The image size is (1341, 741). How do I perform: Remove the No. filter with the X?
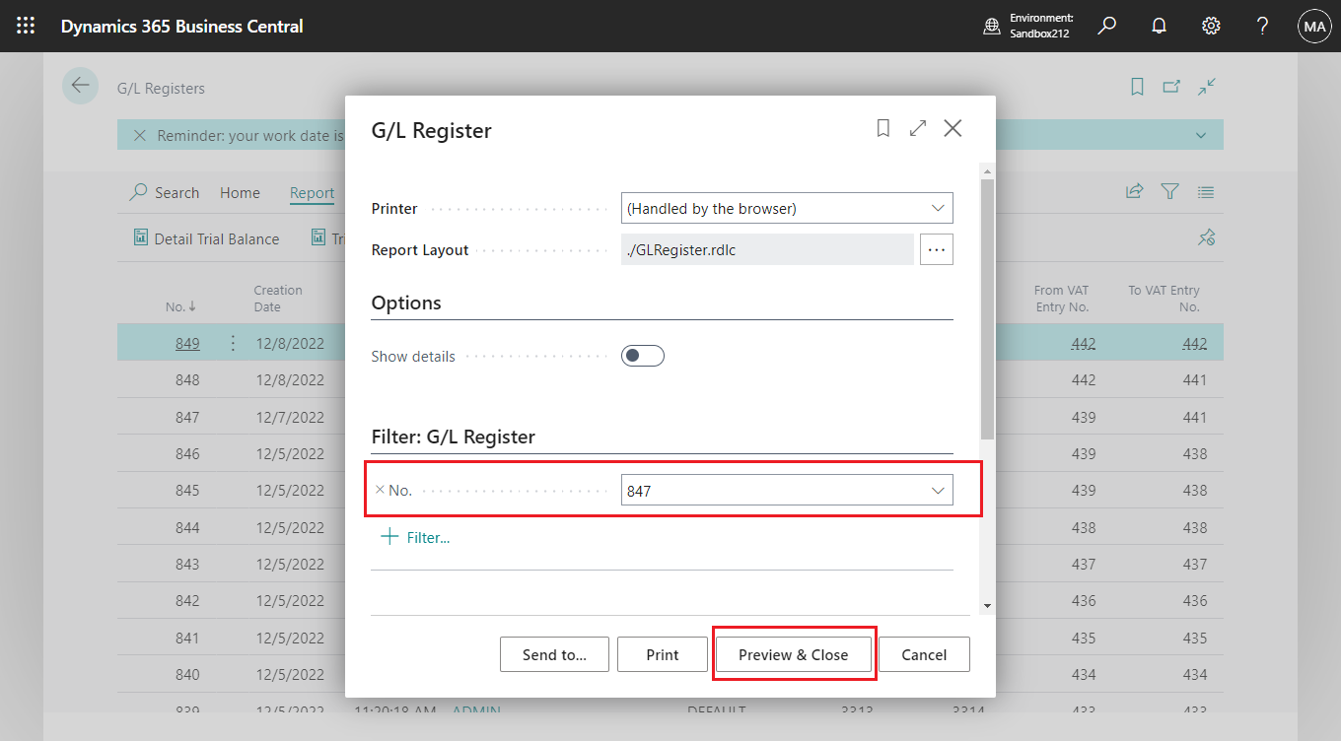(378, 490)
